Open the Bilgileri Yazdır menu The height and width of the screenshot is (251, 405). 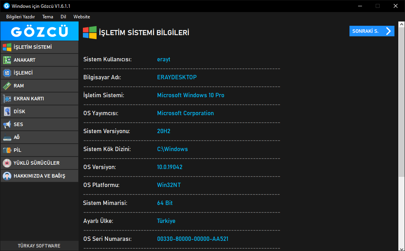[20, 17]
